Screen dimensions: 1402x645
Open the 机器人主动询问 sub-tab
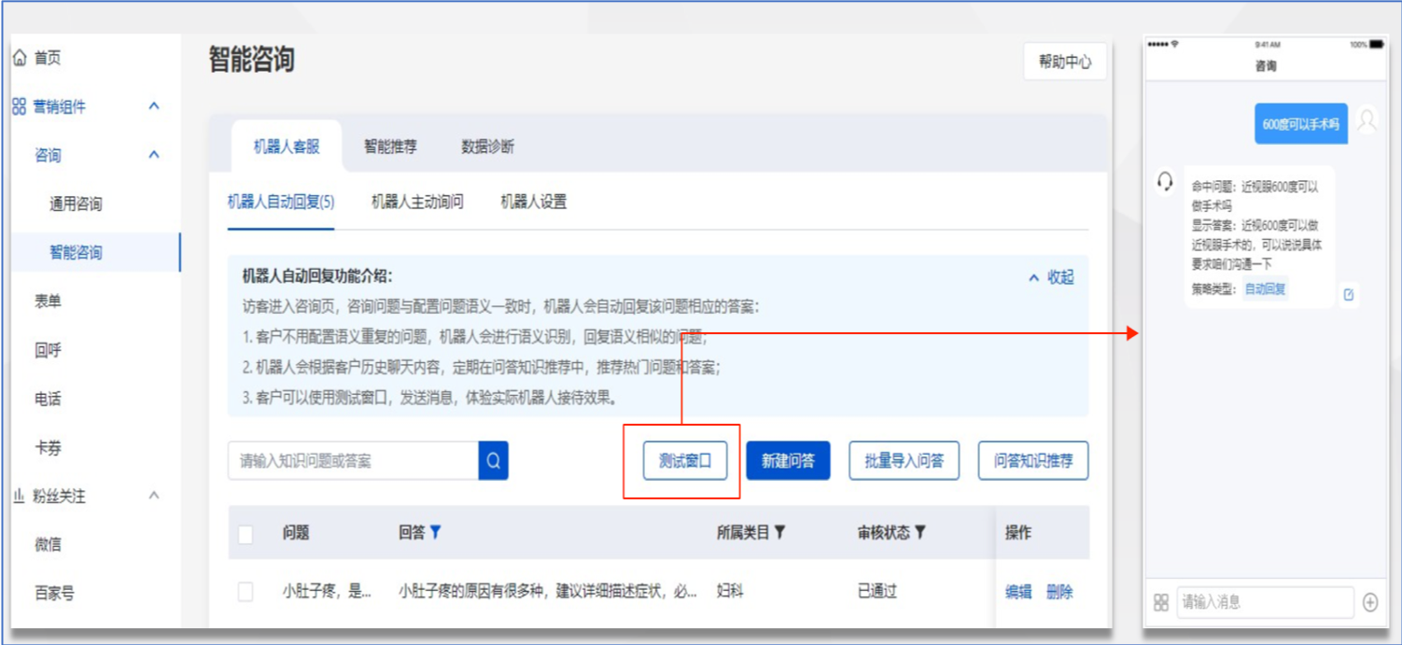(417, 202)
